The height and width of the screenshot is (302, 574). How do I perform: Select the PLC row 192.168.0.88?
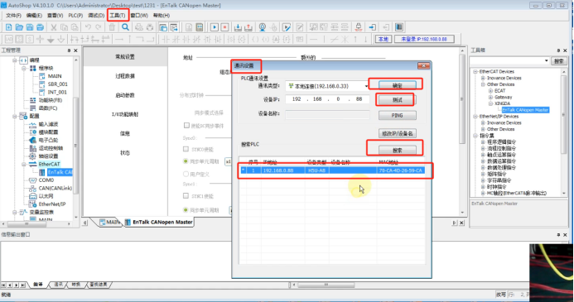click(332, 170)
